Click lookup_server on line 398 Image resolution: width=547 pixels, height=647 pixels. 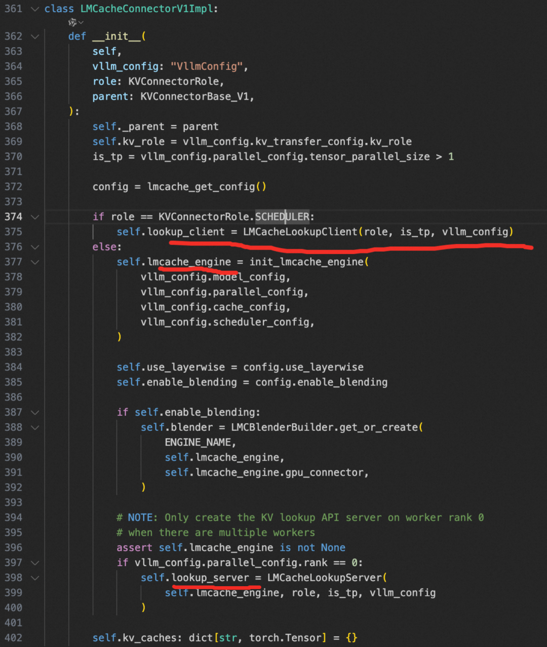210,578
